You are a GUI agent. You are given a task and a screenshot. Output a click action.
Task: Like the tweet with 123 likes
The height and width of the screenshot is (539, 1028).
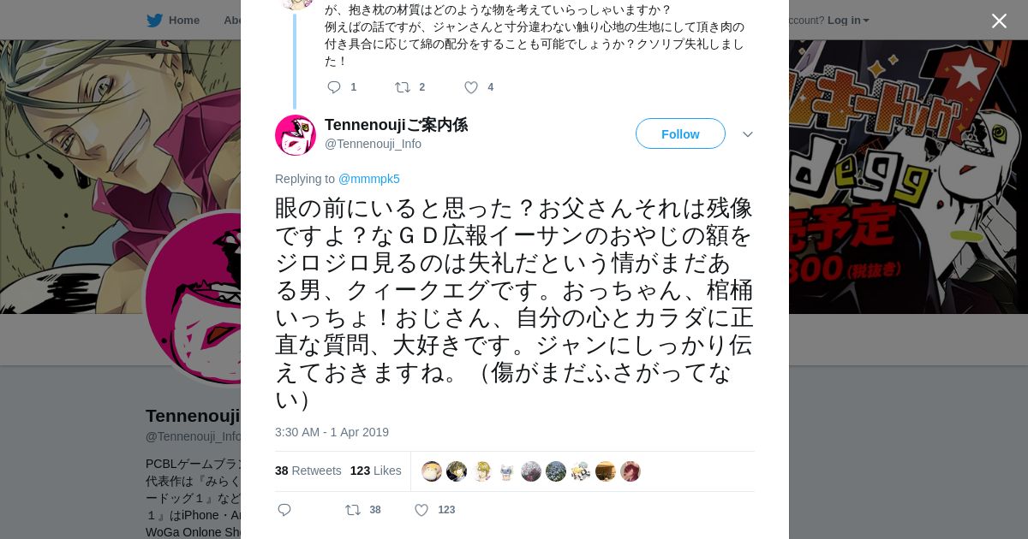(421, 510)
